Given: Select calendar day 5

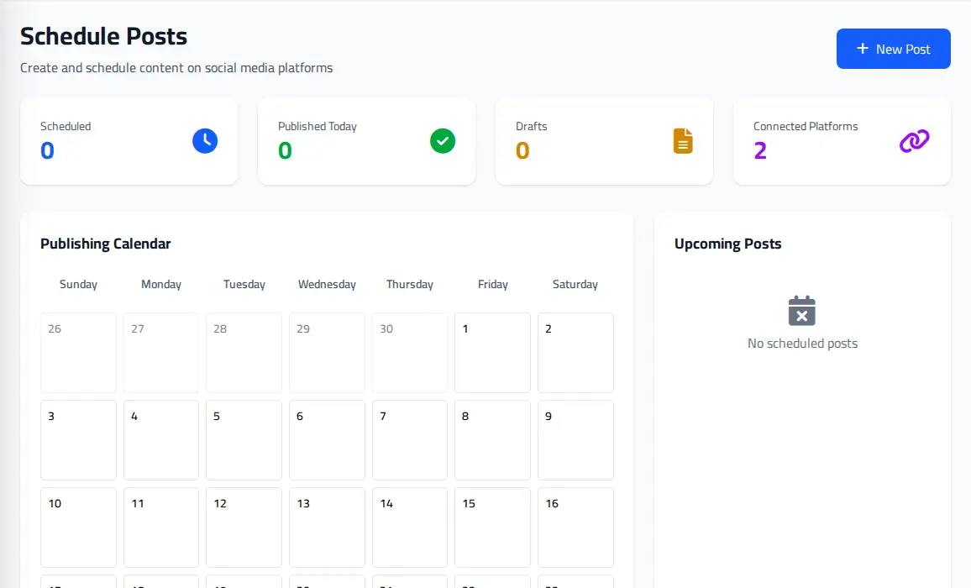Looking at the screenshot, I should click(x=244, y=440).
